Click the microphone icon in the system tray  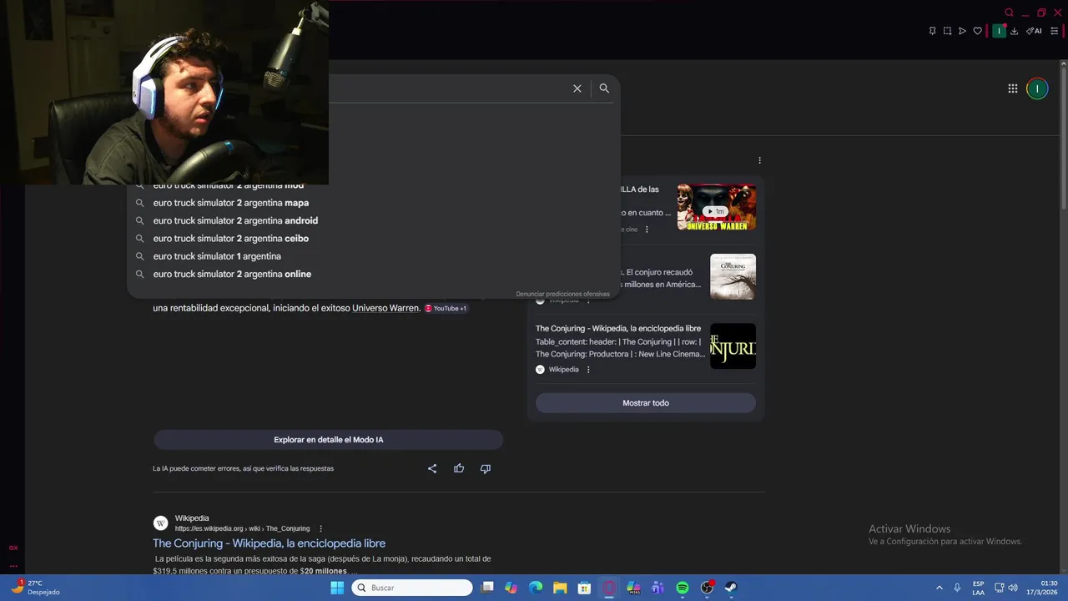point(957,588)
